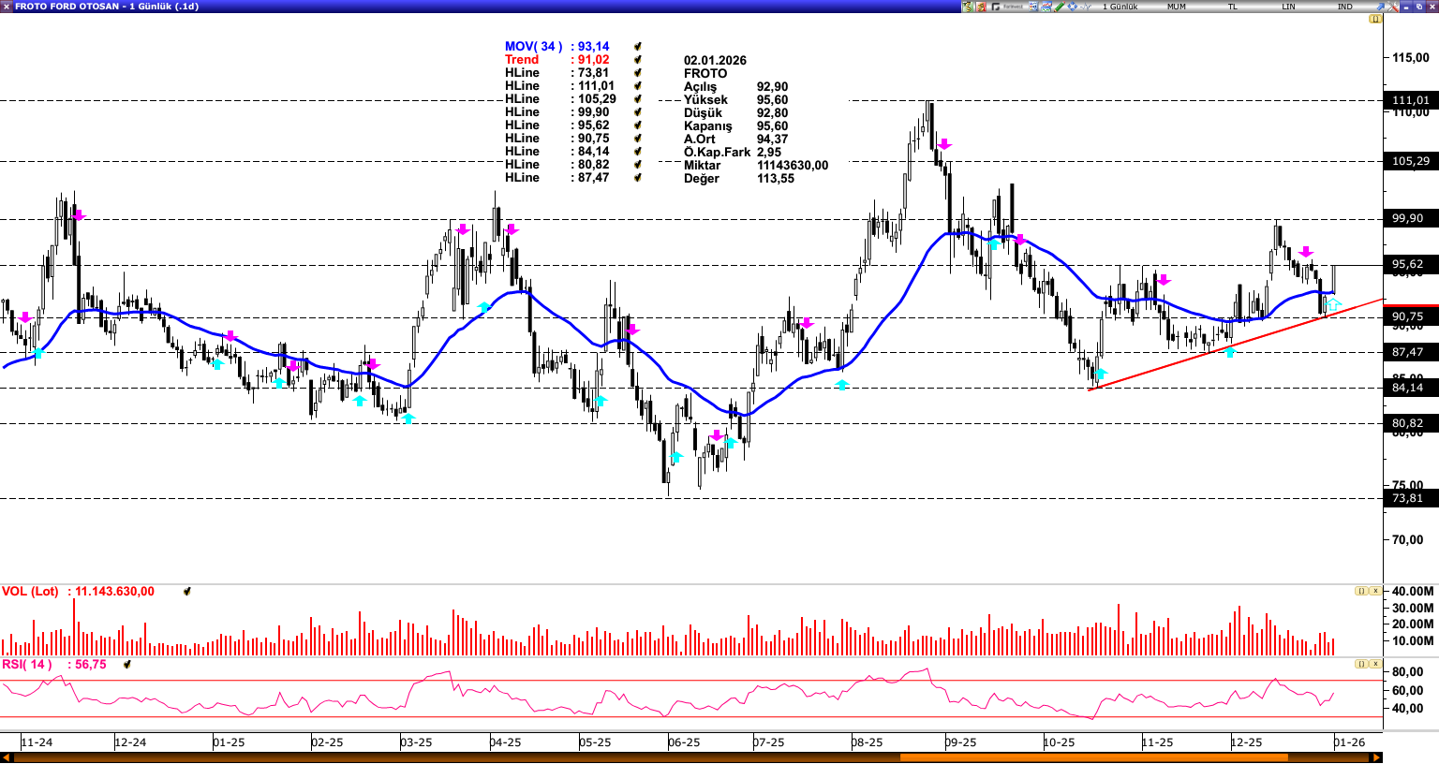Toggle the MOV(34) indicator checkmark
This screenshot has height=764, width=1439.
(x=638, y=47)
